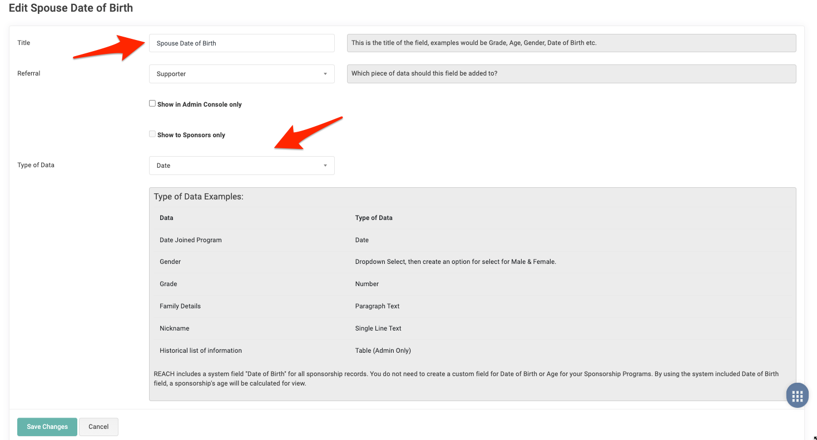Tick the Show in Admin Console only checkbox
Image resolution: width=817 pixels, height=440 pixels.
[x=152, y=104]
